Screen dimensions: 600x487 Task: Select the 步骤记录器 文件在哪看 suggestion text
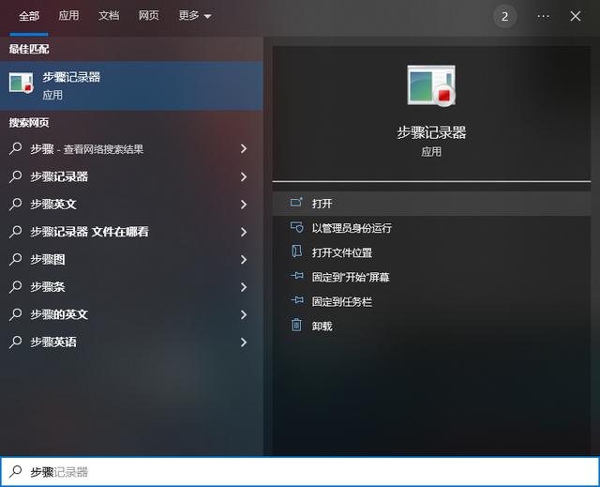(x=90, y=232)
